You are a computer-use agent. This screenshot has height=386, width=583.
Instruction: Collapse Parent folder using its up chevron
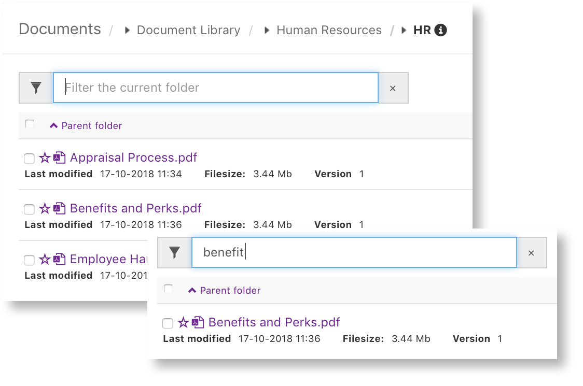click(x=53, y=125)
